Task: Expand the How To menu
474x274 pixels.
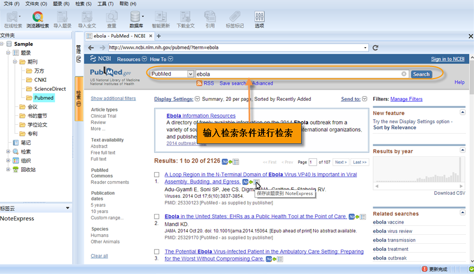Action: (x=171, y=59)
